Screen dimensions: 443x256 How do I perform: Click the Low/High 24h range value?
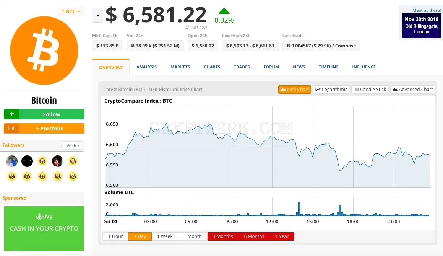[x=250, y=46]
